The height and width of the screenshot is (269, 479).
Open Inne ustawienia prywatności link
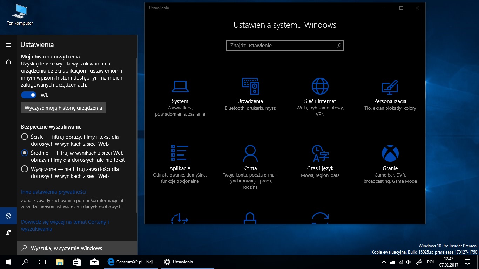tap(54, 192)
